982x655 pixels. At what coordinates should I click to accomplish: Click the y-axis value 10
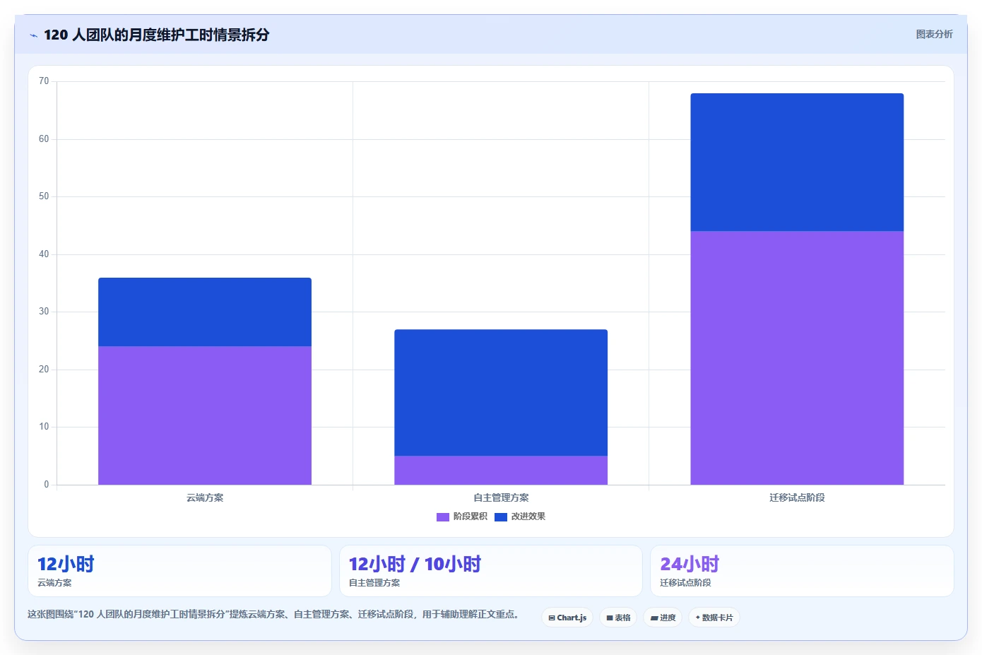click(44, 427)
